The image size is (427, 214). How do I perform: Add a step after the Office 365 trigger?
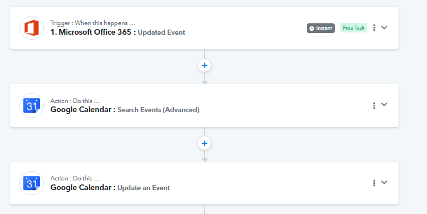204,65
